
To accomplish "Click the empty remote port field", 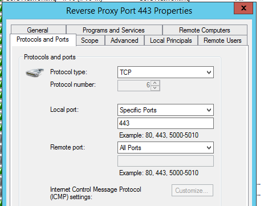I will click(x=165, y=161).
